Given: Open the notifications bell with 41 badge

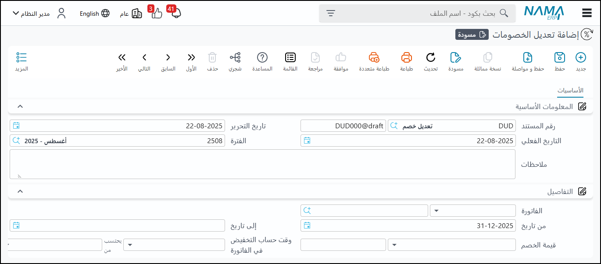Looking at the screenshot, I should pyautogui.click(x=176, y=13).
